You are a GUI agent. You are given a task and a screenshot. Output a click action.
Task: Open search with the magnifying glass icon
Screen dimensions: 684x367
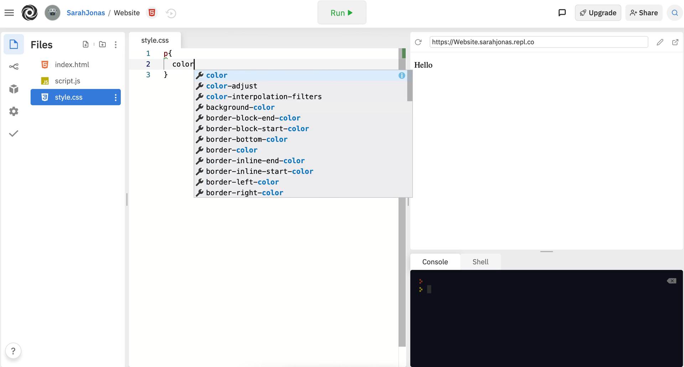point(674,13)
